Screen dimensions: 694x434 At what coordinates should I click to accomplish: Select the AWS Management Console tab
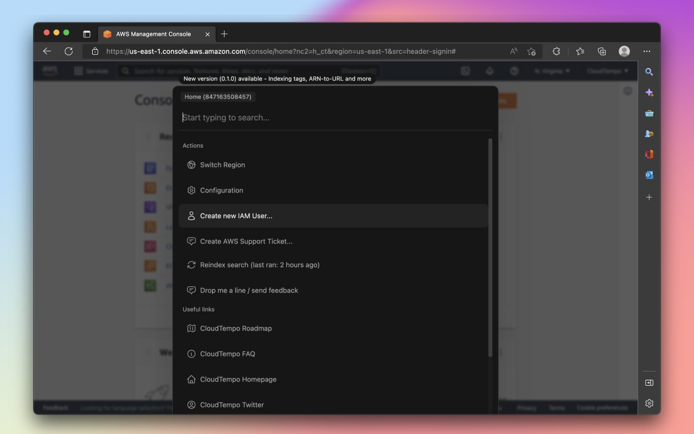coord(156,34)
